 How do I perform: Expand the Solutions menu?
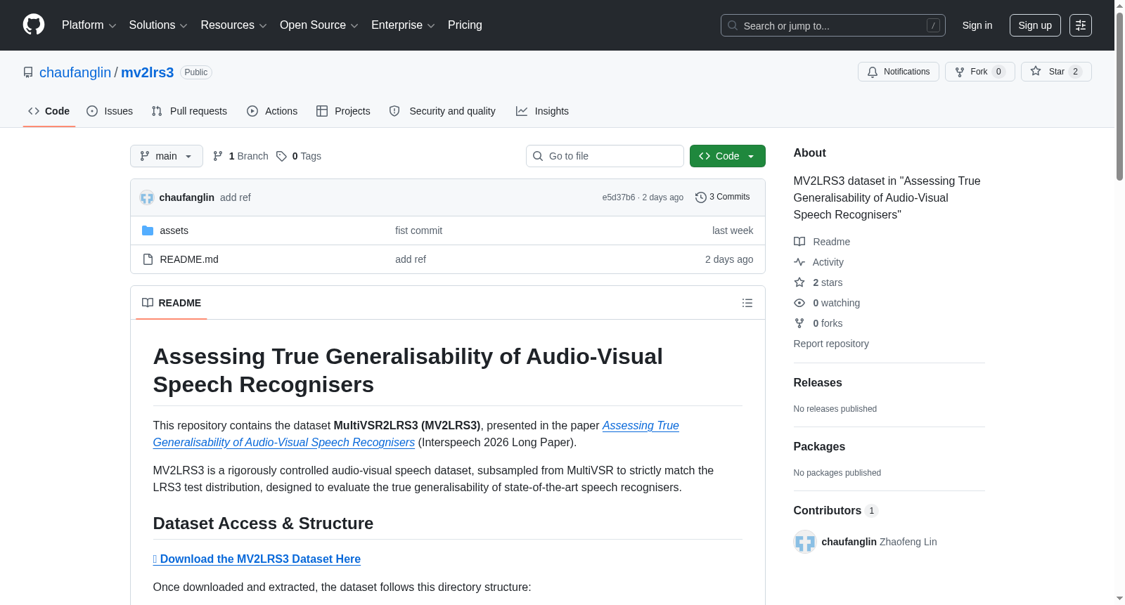tap(158, 25)
